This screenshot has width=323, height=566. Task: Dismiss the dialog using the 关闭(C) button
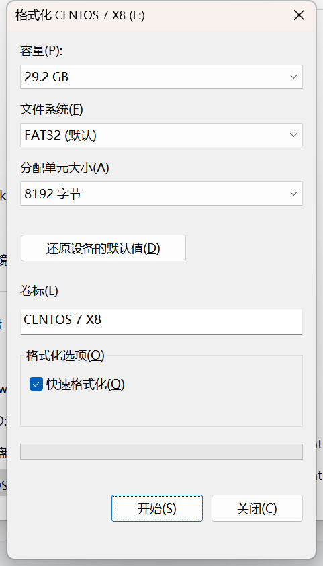[x=257, y=508]
